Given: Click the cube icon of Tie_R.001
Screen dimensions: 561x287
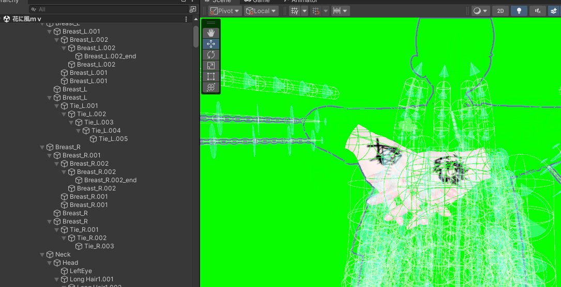Looking at the screenshot, I should 65,230.
